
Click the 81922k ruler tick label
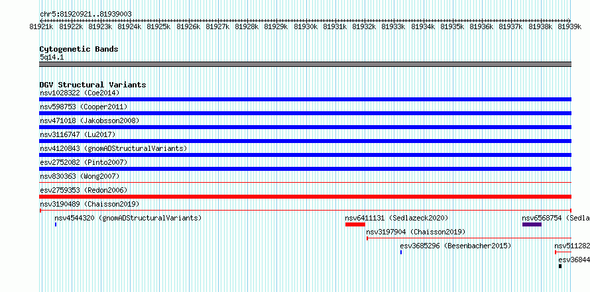pyautogui.click(x=72, y=26)
